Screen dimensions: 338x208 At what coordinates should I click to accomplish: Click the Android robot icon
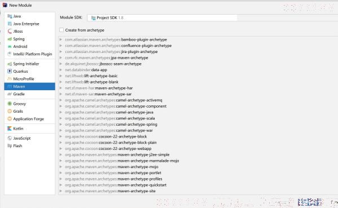[x=10, y=47]
